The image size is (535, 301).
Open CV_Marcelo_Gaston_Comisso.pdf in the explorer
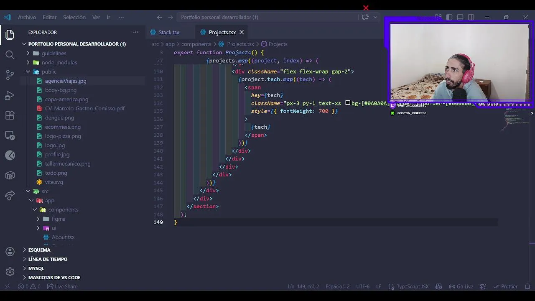pyautogui.click(x=85, y=108)
